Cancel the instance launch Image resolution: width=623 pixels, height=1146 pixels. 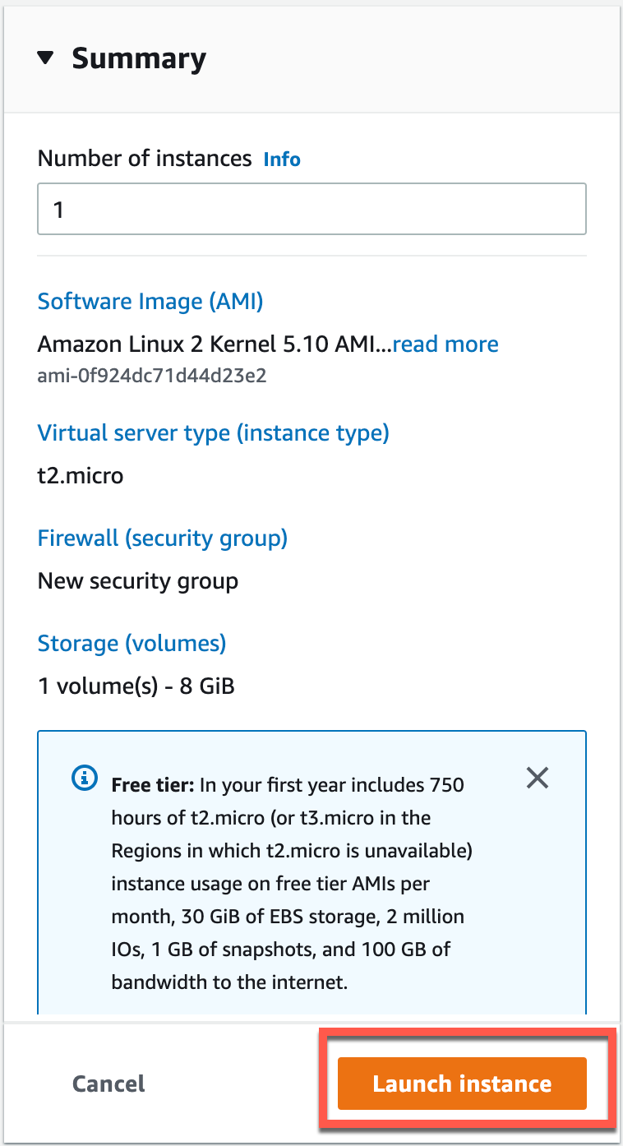point(108,1084)
